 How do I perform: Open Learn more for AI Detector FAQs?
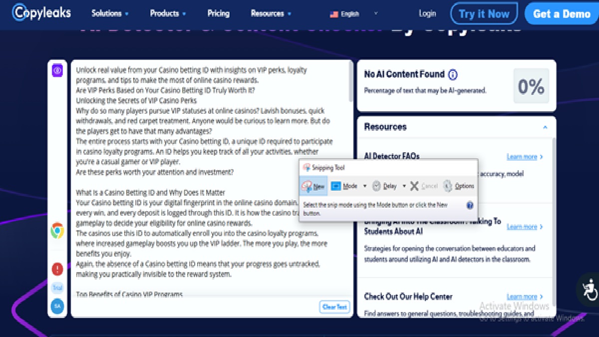[525, 157]
